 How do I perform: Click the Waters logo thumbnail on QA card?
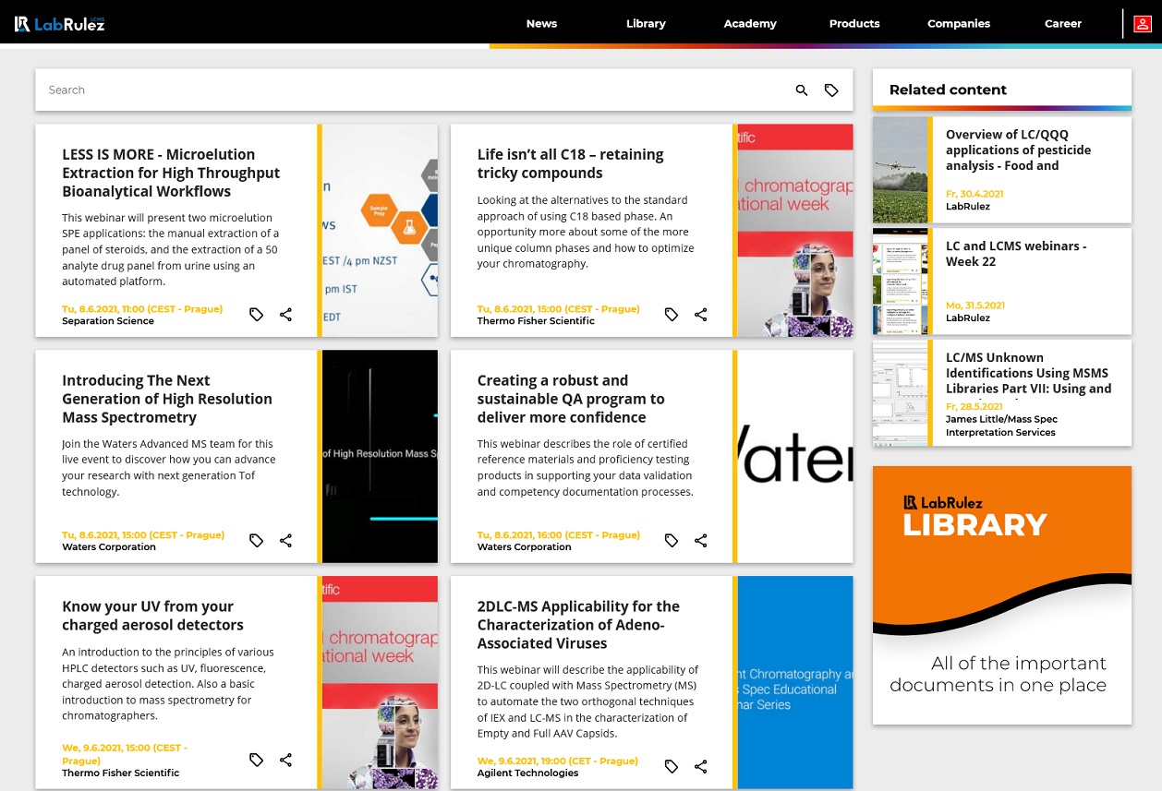coord(795,456)
